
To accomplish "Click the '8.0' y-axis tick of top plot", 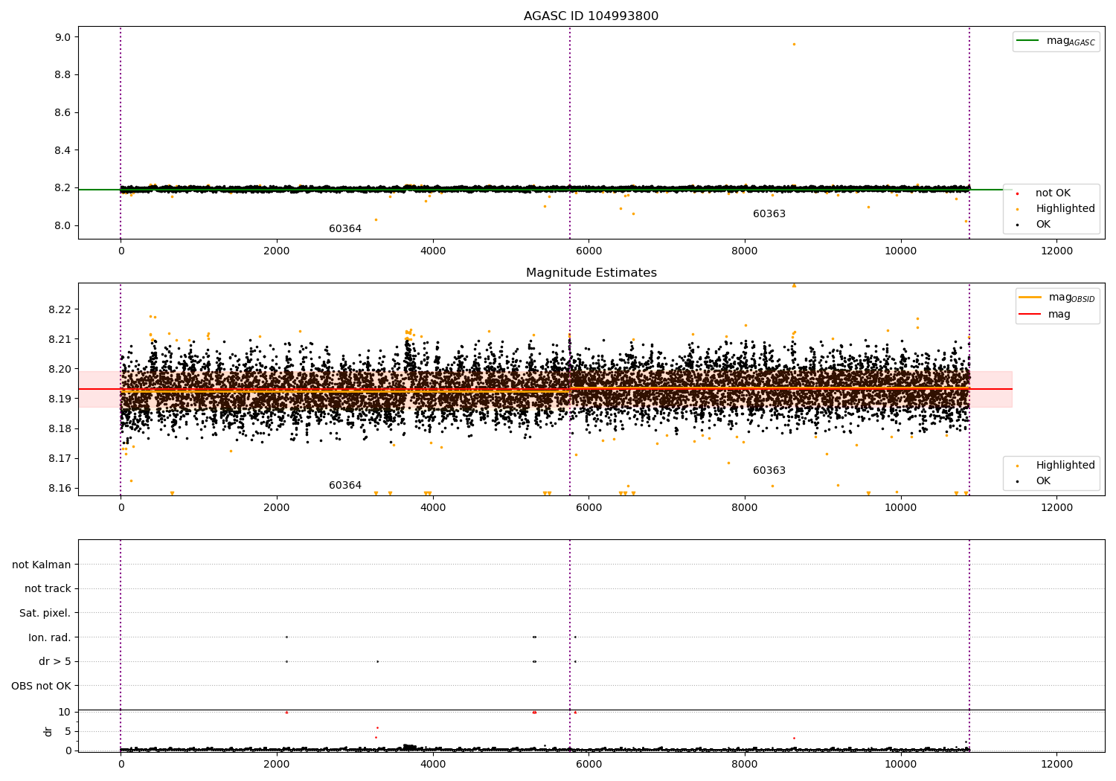I will click(63, 226).
